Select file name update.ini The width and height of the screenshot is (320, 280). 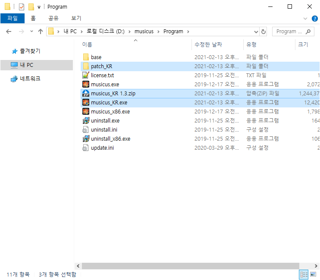102,148
